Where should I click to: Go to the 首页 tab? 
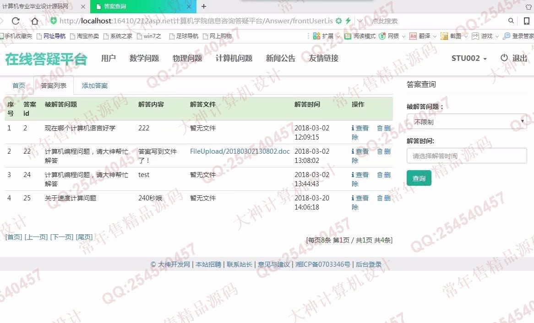[19, 86]
